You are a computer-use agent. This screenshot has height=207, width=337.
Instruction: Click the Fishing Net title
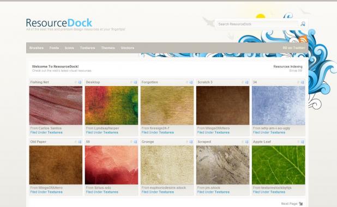40,82
